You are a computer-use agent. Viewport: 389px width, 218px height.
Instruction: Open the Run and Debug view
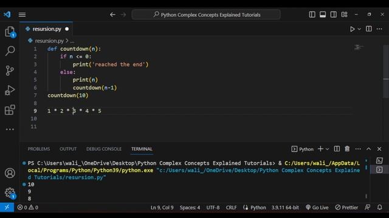pyautogui.click(x=10, y=90)
